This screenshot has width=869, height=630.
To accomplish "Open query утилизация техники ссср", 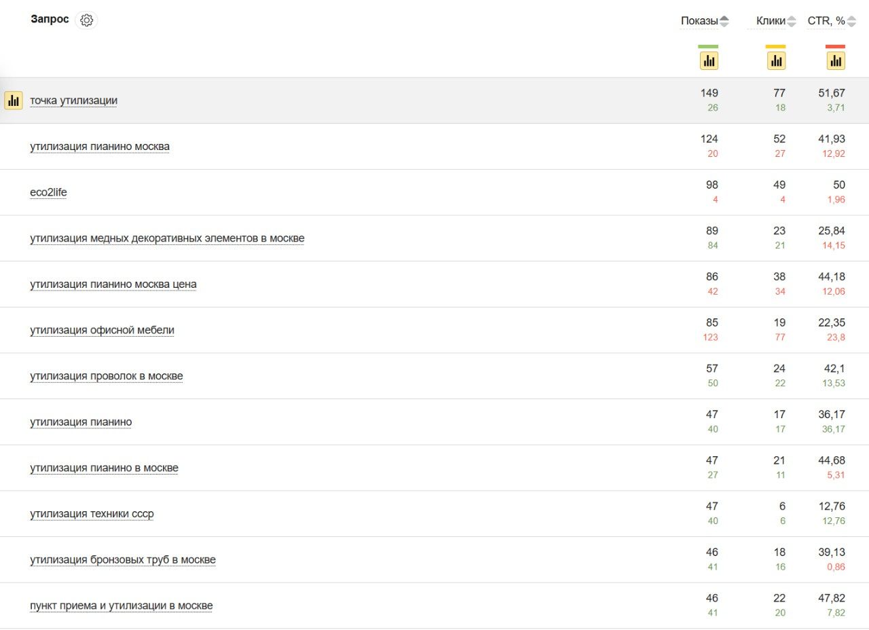I will coord(92,514).
